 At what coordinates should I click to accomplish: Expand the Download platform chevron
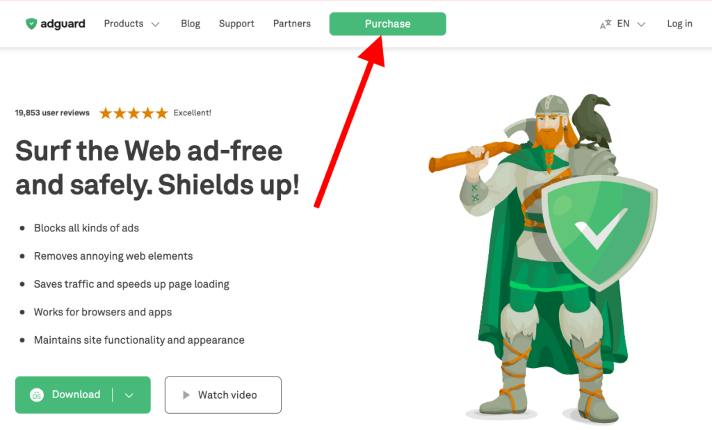click(x=129, y=395)
